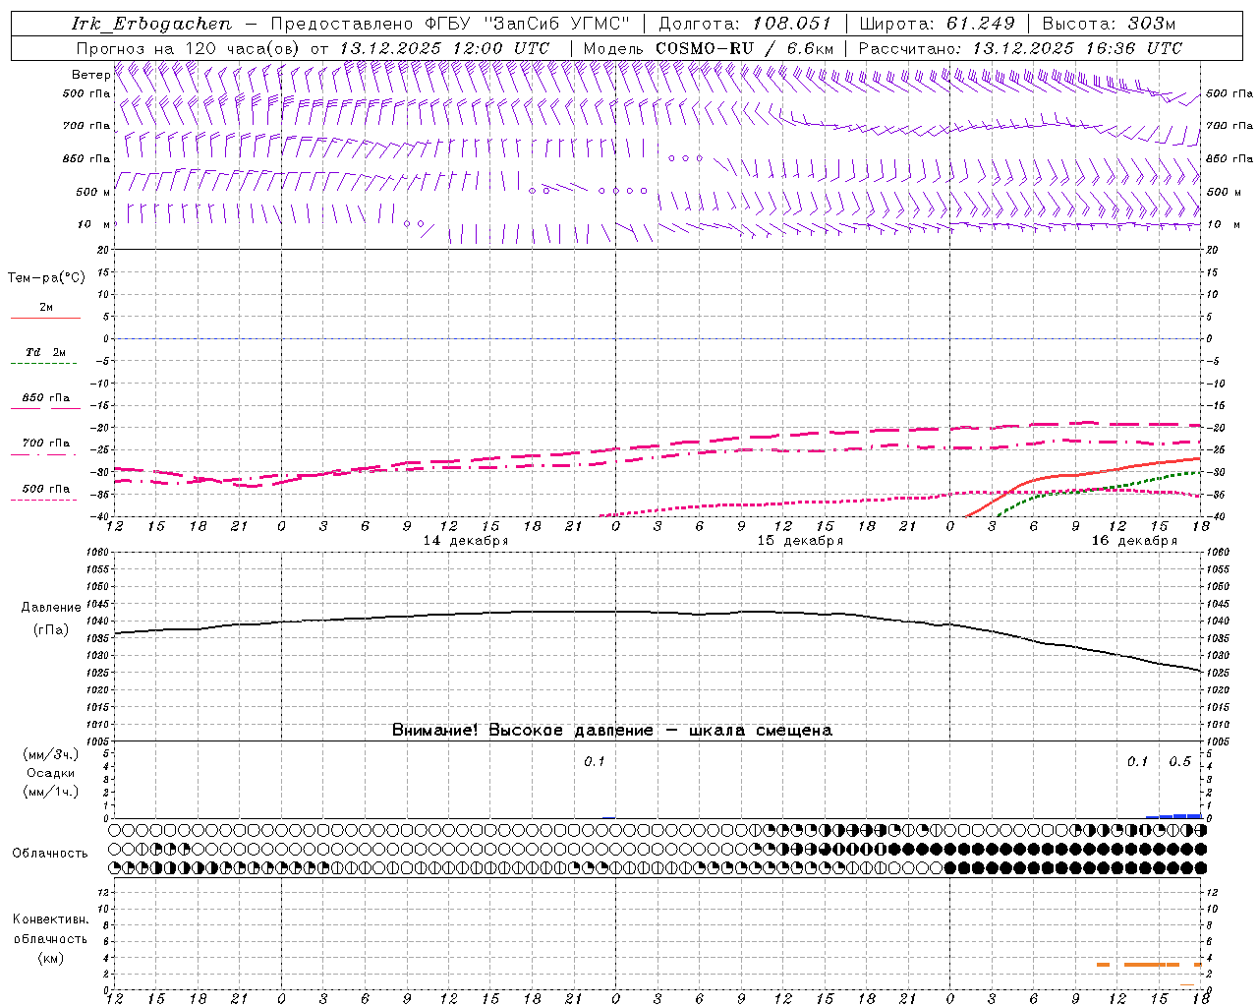Screen dimensions: 1258x1007
Task: Click the forecast start time 12:00 UTC
Action: (x=501, y=48)
